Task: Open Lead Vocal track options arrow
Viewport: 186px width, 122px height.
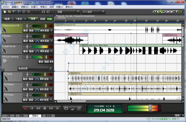Action: [51, 51]
